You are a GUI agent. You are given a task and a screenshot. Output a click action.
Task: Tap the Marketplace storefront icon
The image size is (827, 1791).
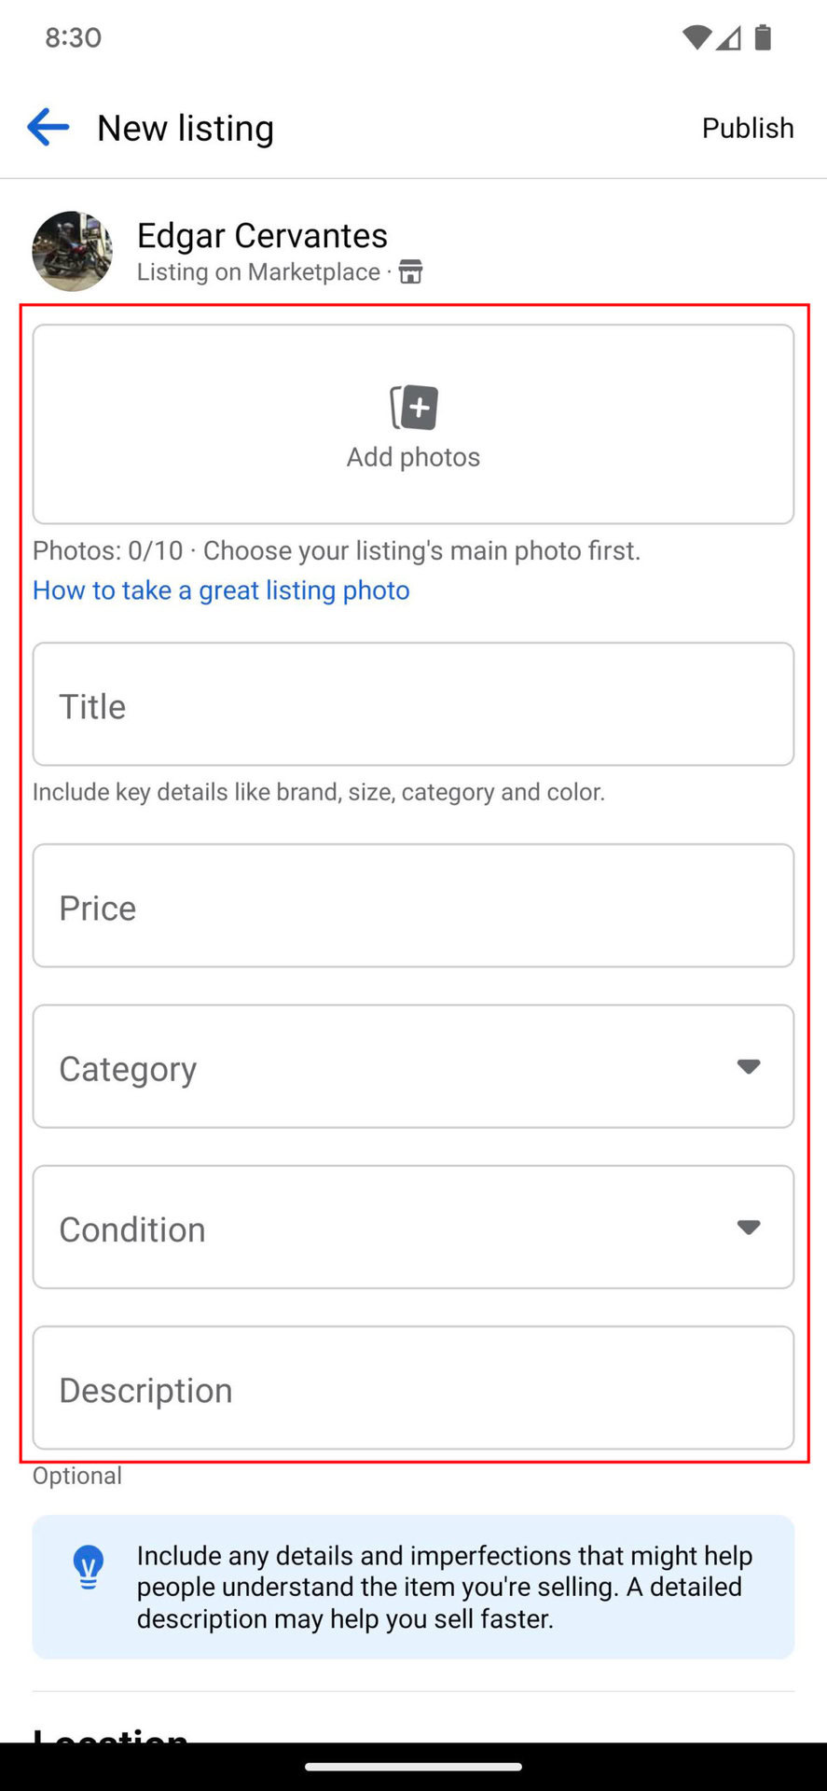(x=410, y=271)
